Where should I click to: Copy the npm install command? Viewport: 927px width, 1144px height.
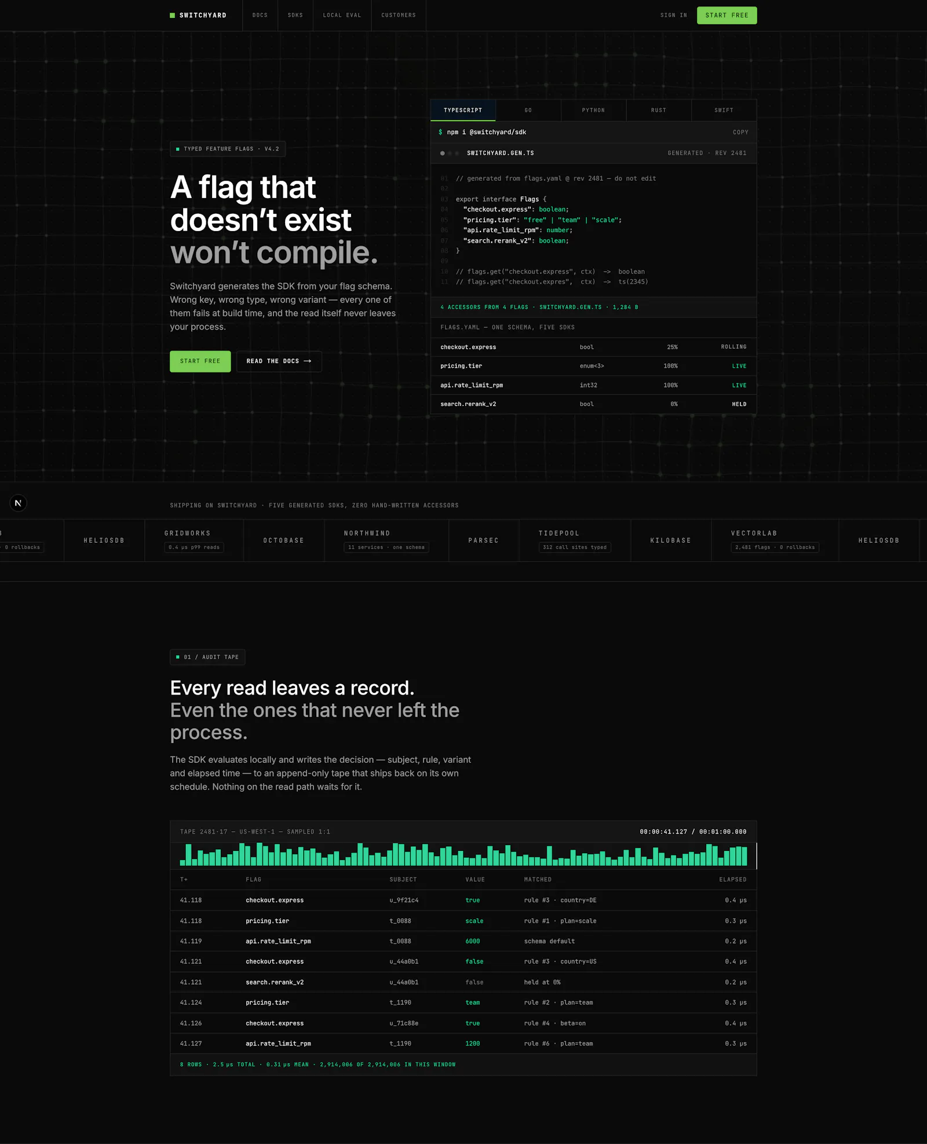740,133
